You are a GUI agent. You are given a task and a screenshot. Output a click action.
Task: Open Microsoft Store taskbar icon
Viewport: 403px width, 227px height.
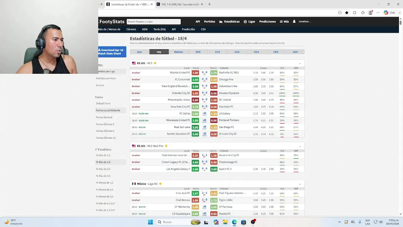coord(243,222)
